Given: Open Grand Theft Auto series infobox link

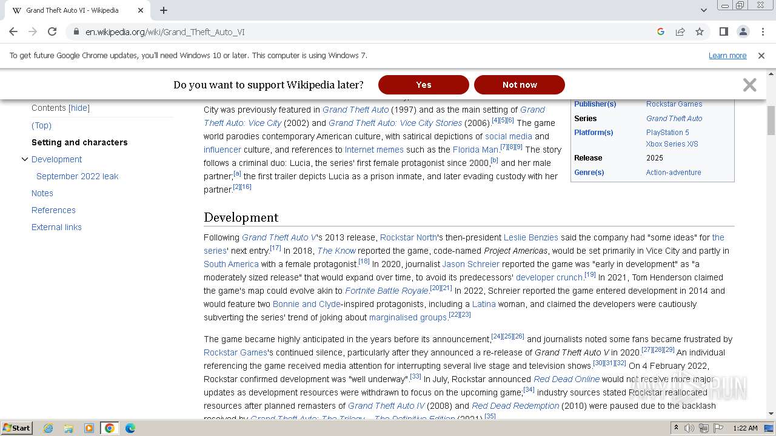Looking at the screenshot, I should tap(674, 119).
